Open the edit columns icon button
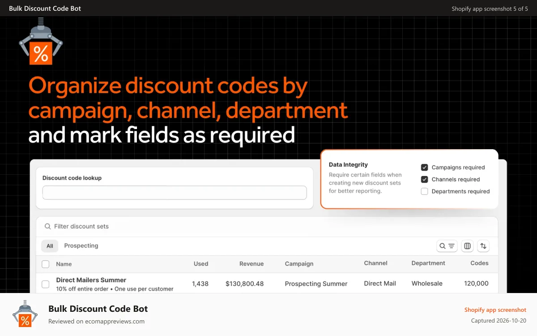The height and width of the screenshot is (336, 537). (467, 246)
